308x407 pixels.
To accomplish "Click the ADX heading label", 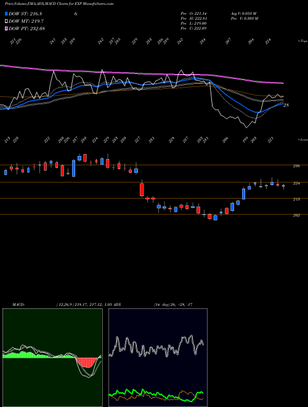I will pyautogui.click(x=116, y=305).
